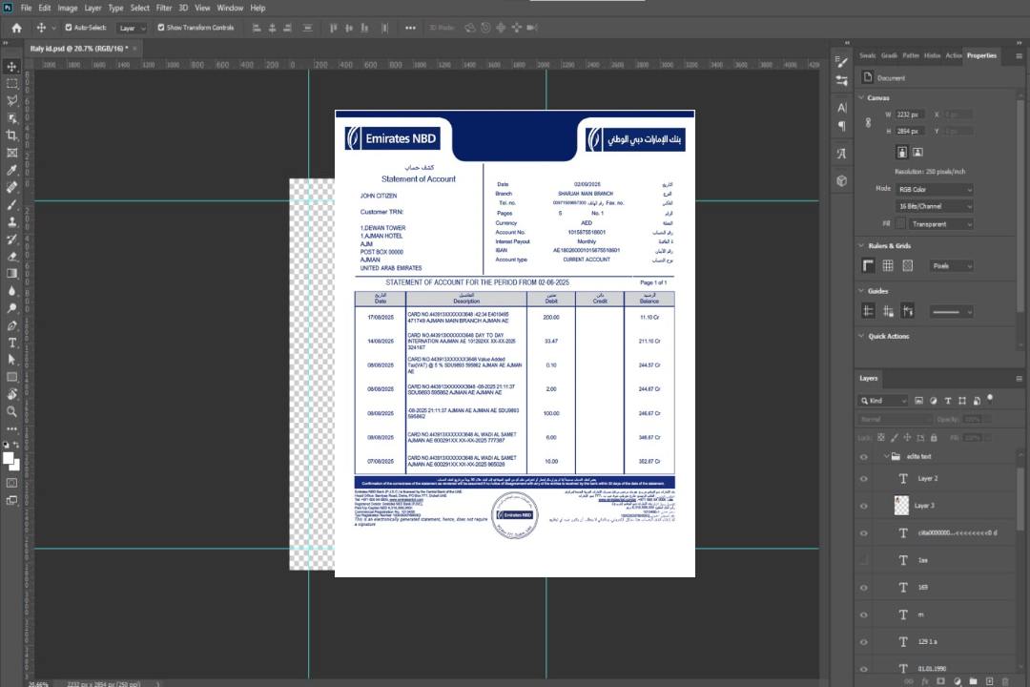Open the File menu

pos(26,8)
